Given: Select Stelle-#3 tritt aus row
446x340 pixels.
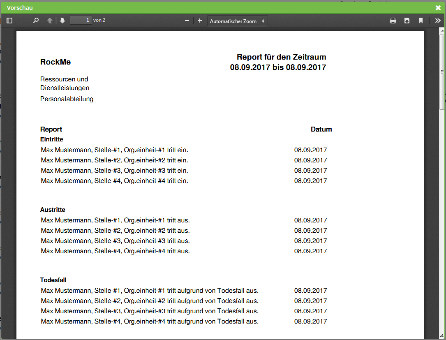Looking at the screenshot, I should [184, 241].
